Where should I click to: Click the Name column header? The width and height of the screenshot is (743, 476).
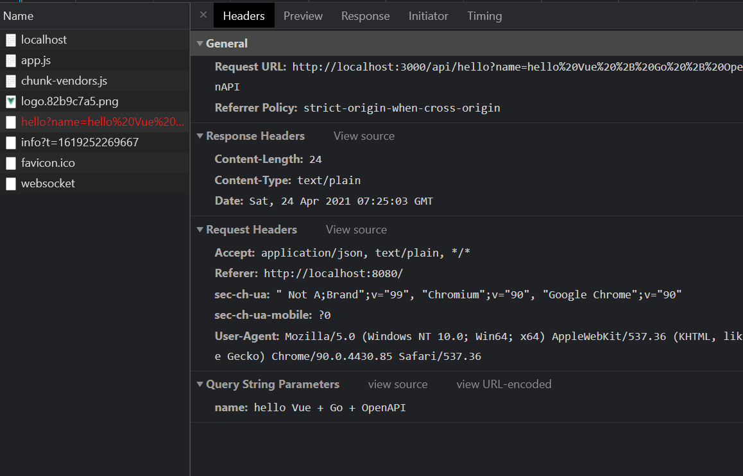[x=95, y=15]
